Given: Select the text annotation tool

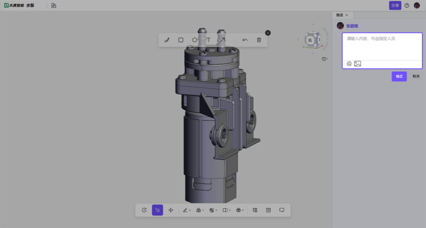Looking at the screenshot, I should [x=208, y=40].
